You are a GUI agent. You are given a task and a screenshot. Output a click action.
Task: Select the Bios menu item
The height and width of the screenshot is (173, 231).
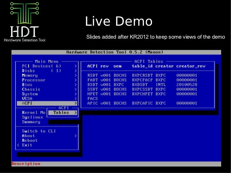point(47,85)
